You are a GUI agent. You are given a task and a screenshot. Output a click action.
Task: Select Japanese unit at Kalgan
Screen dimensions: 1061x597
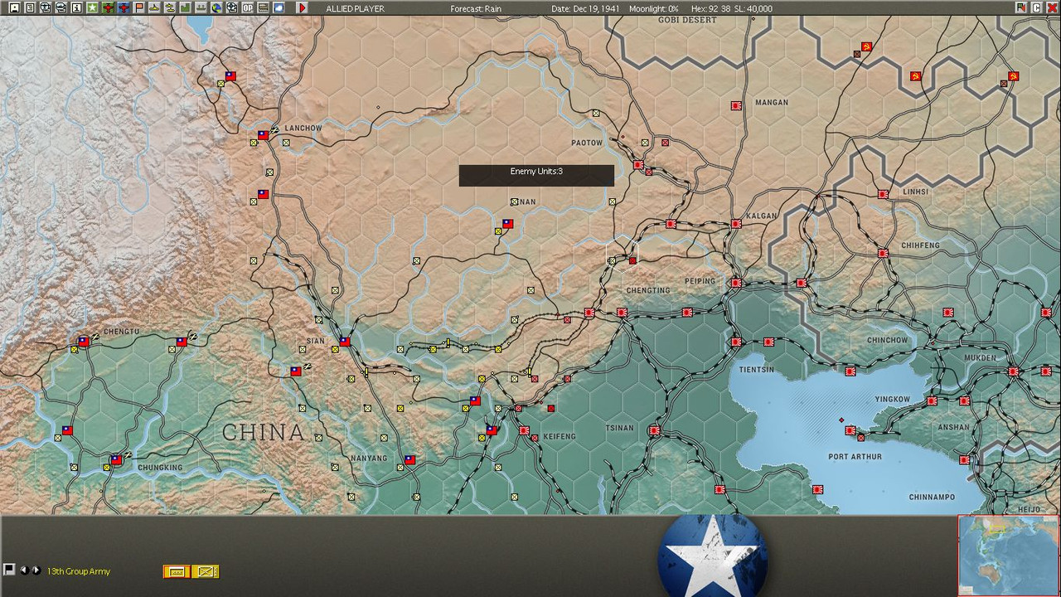[x=736, y=224]
